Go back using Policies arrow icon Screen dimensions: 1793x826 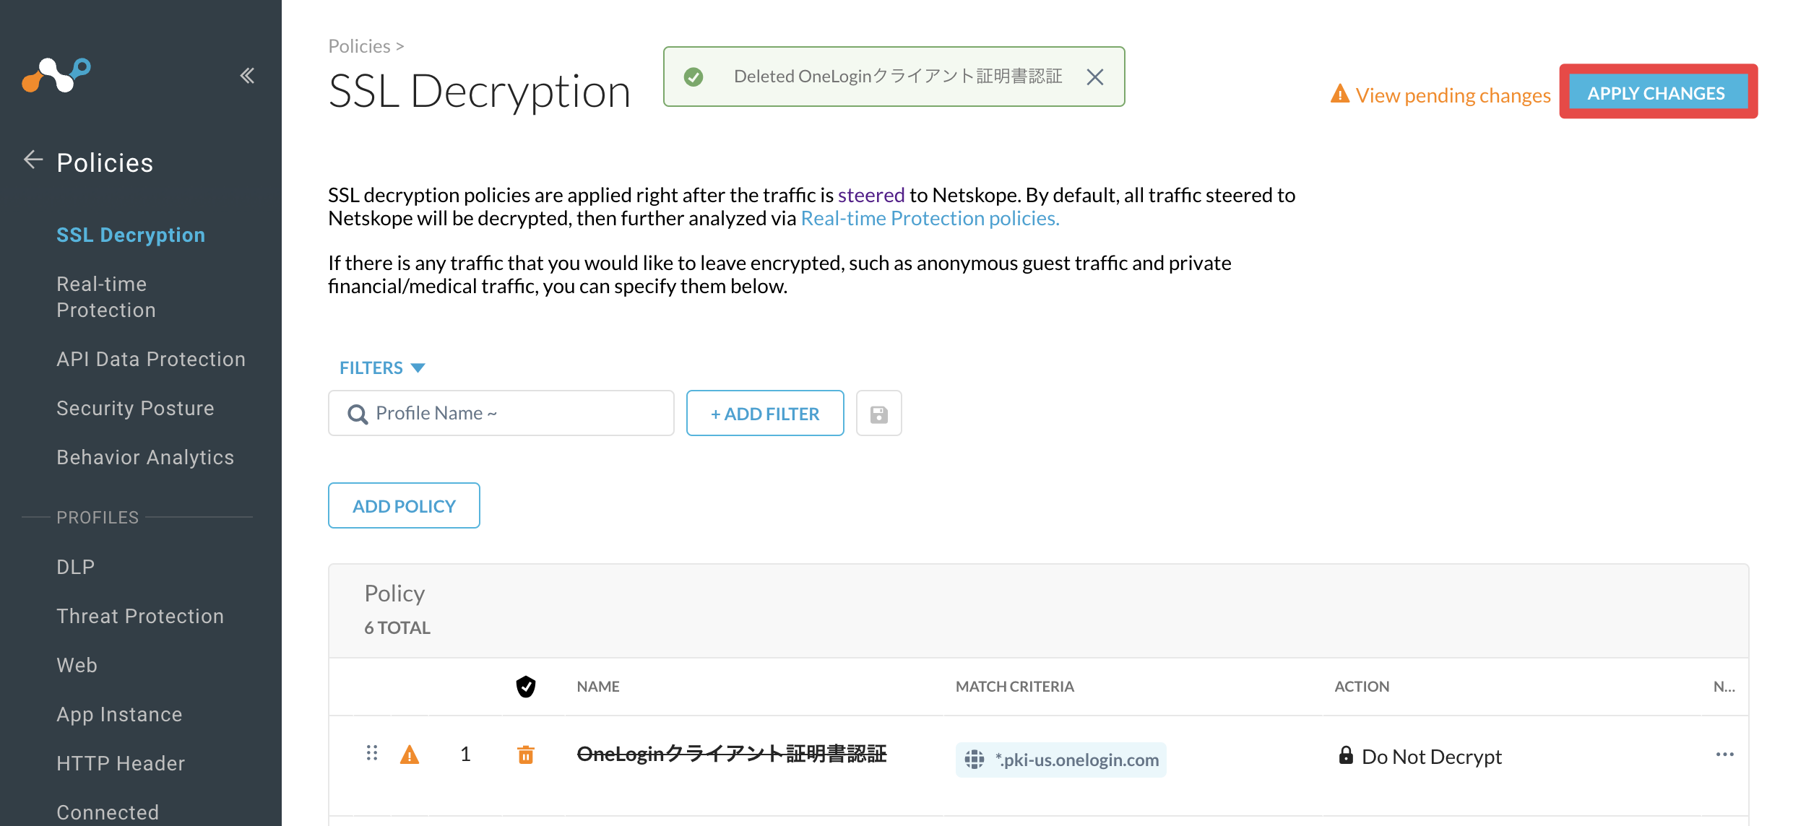pos(33,160)
